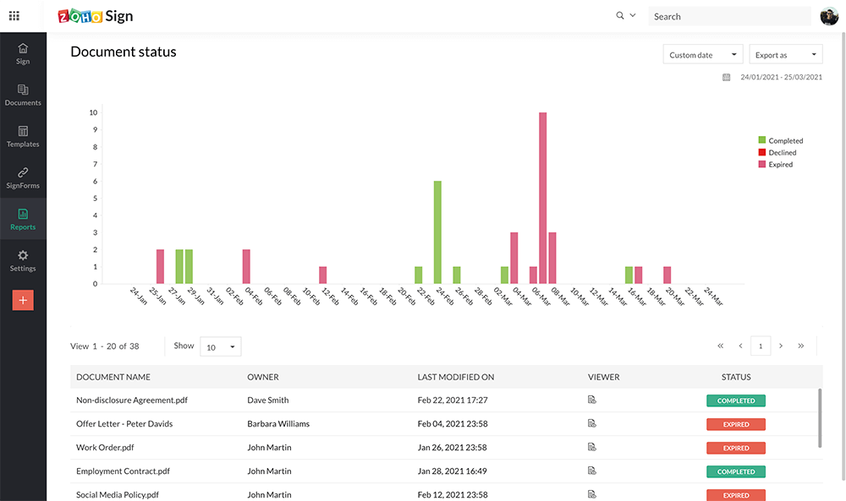The width and height of the screenshot is (846, 501).
Task: Open viewer icon for Non-disclosure Agreement.pdf
Action: pos(592,400)
